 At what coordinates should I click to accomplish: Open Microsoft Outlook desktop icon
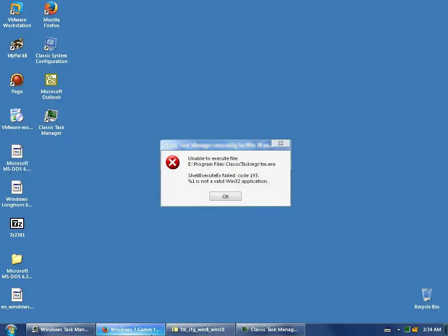tap(51, 87)
